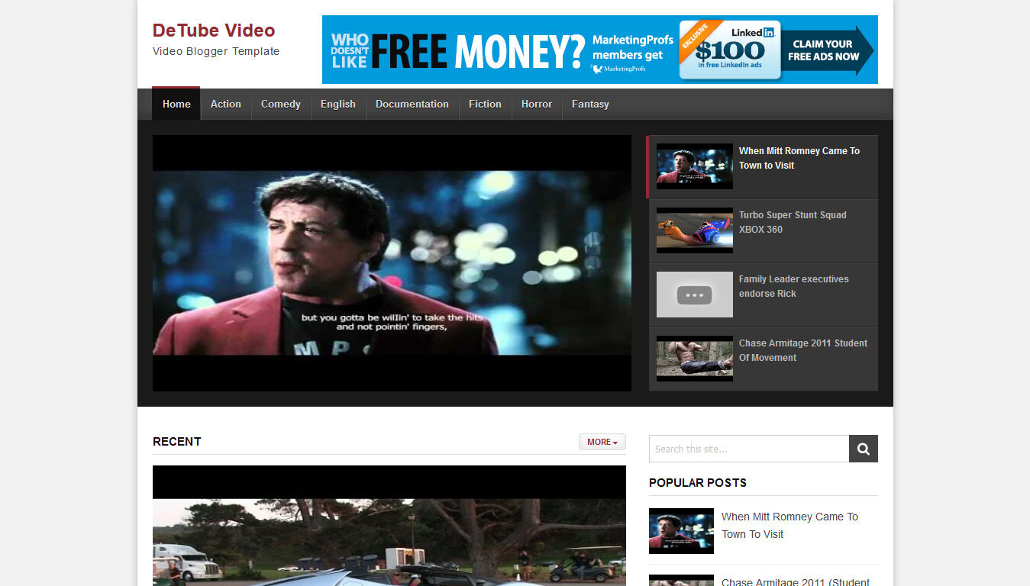Open Popular Posts When Mitt Romney link
The width and height of the screenshot is (1030, 586).
[x=789, y=526]
